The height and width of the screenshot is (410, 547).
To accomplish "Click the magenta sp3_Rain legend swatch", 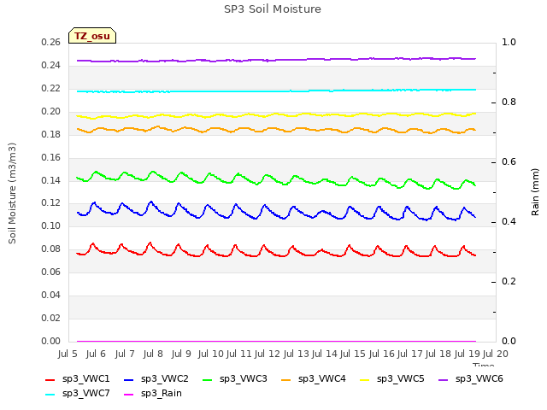I will click(x=129, y=395).
